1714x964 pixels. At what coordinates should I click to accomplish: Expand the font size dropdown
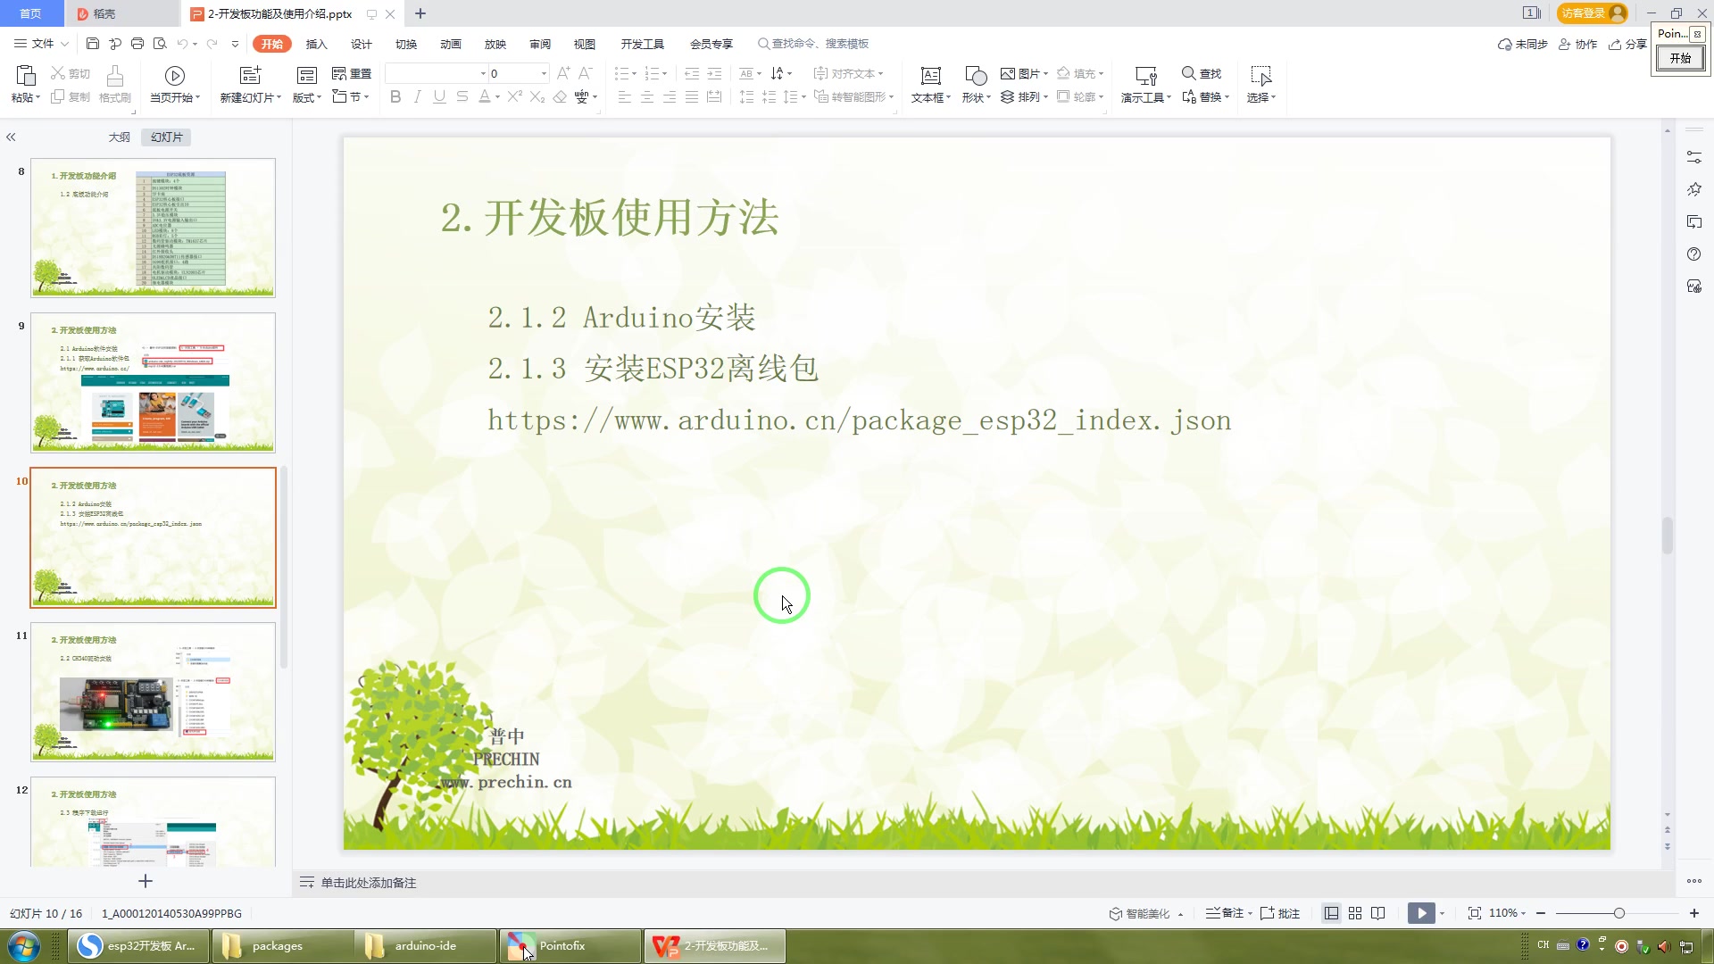[x=544, y=73]
